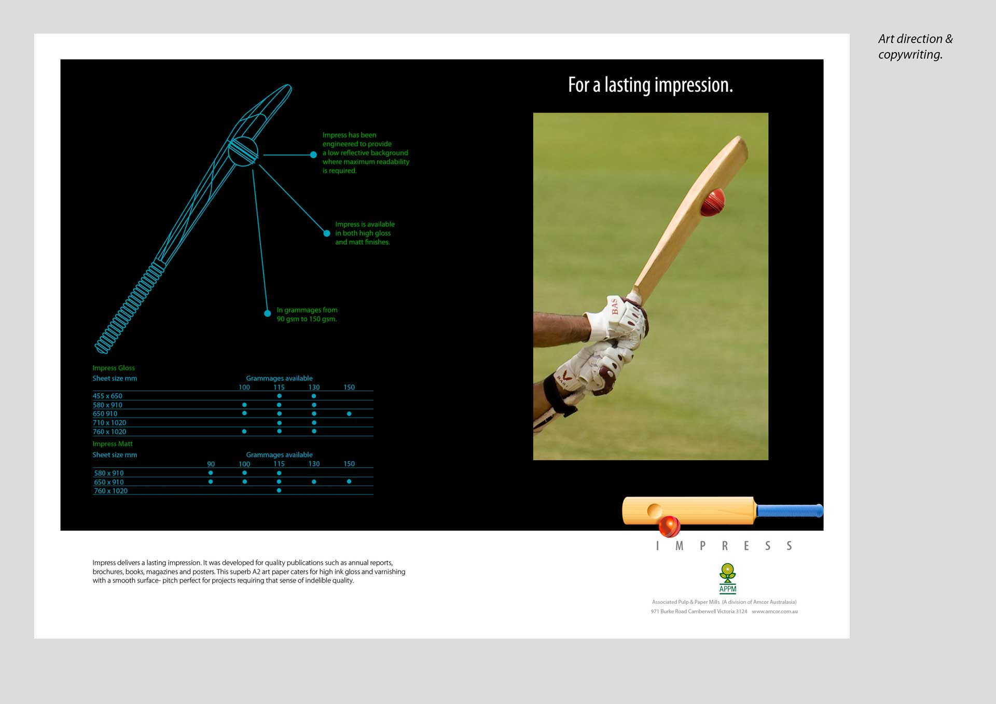Screen dimensions: 996x704
Task: Click the 100 gsm dot in Gloss 760 x 1020 row
Action: [244, 431]
